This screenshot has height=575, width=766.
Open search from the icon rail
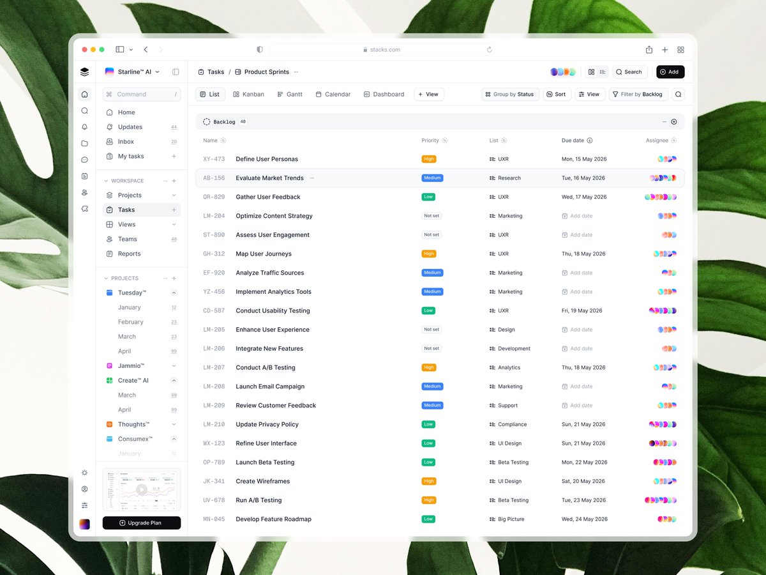tap(84, 111)
